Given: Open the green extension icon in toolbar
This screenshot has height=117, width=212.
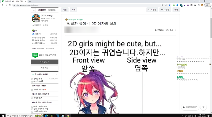Looking at the screenshot, I should click(x=174, y=5).
